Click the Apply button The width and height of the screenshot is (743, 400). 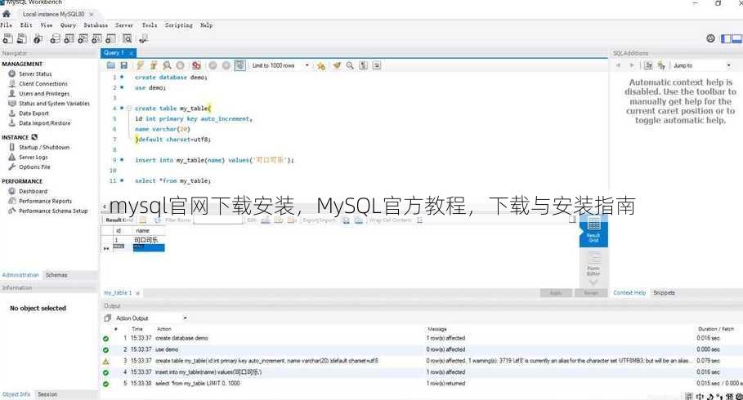tap(556, 293)
